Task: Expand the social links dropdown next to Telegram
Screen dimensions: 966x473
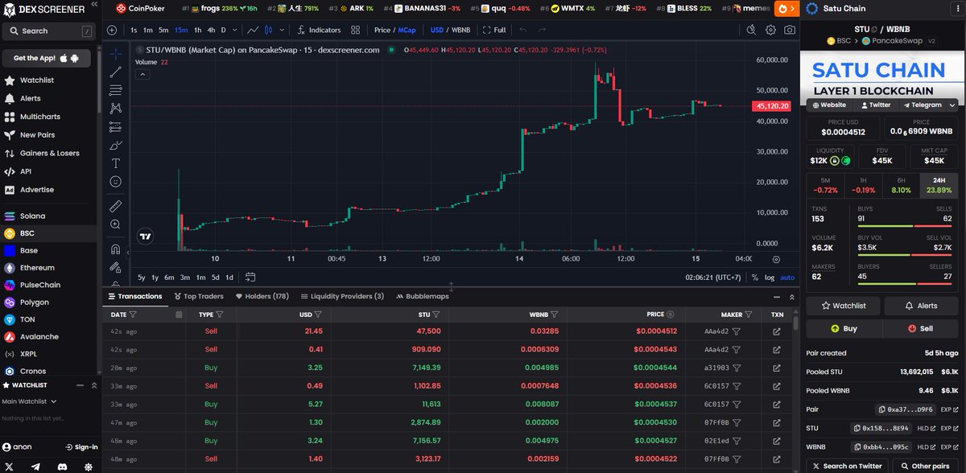Action: [x=952, y=105]
